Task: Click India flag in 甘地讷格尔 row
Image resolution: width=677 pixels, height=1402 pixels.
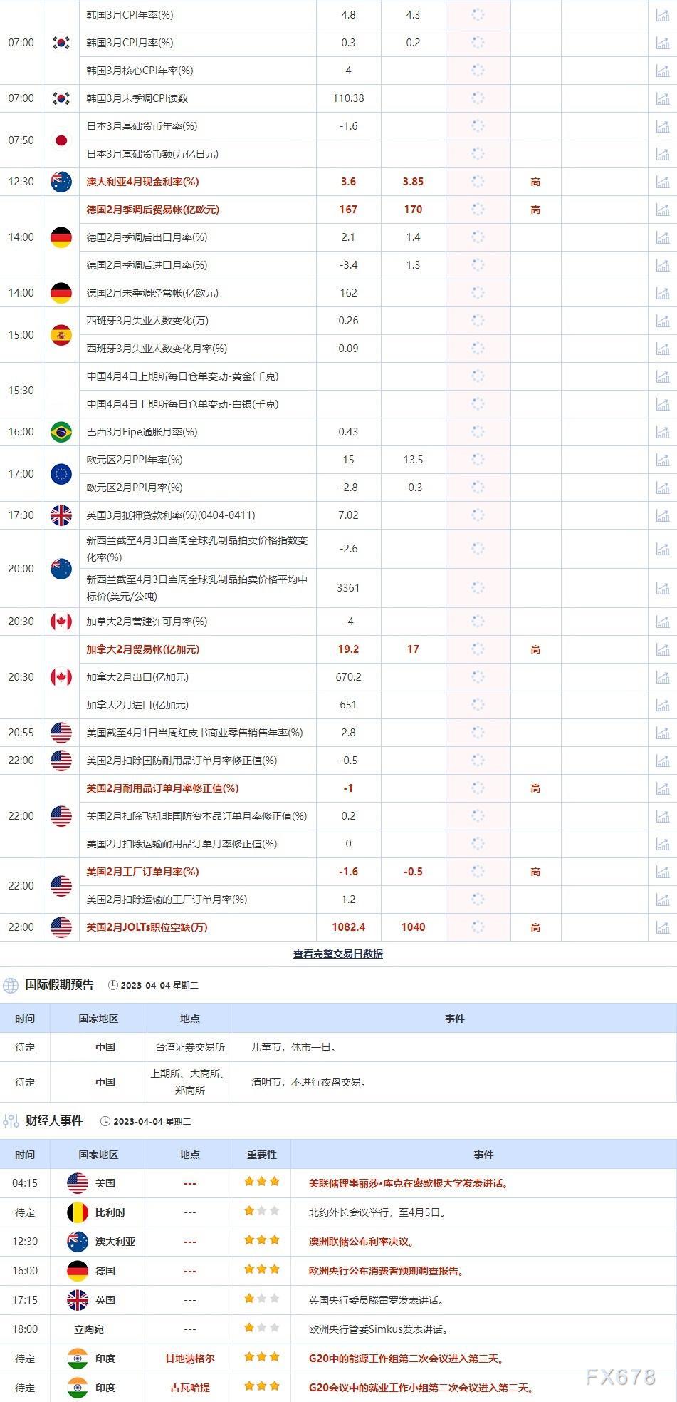Action: [78, 1359]
